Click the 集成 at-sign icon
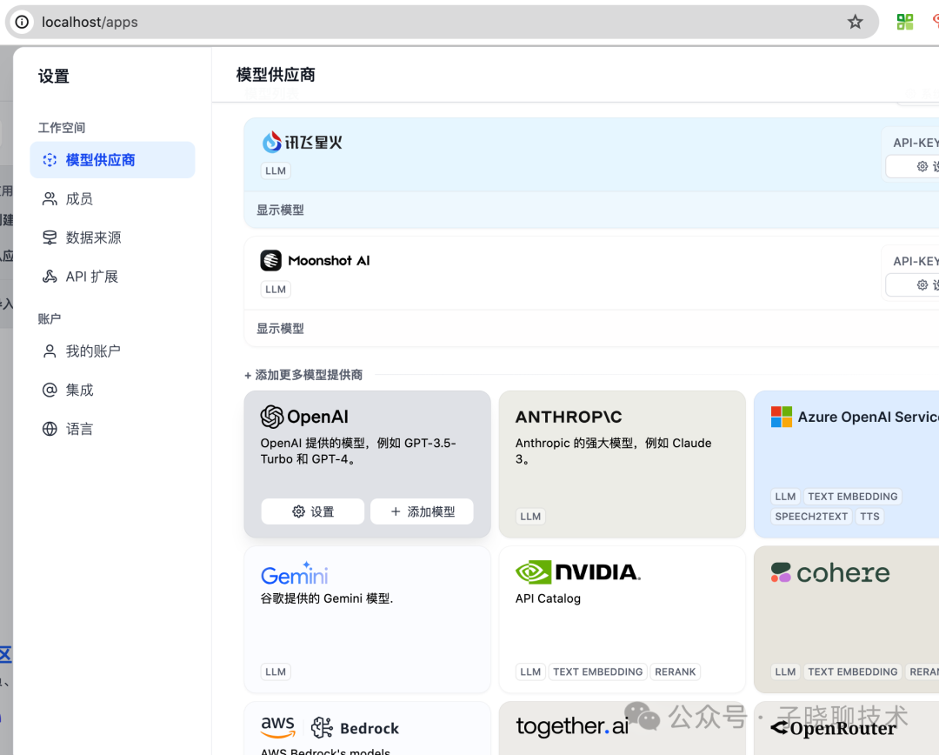This screenshot has height=755, width=939. pos(50,390)
